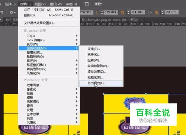Click the orange 宽 label link
This screenshot has height=135, width=186.
pyautogui.click(x=122, y=12)
